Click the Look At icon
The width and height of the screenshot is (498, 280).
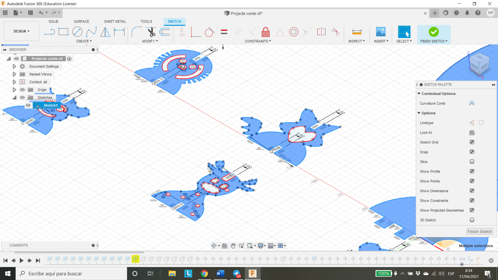coord(472,133)
